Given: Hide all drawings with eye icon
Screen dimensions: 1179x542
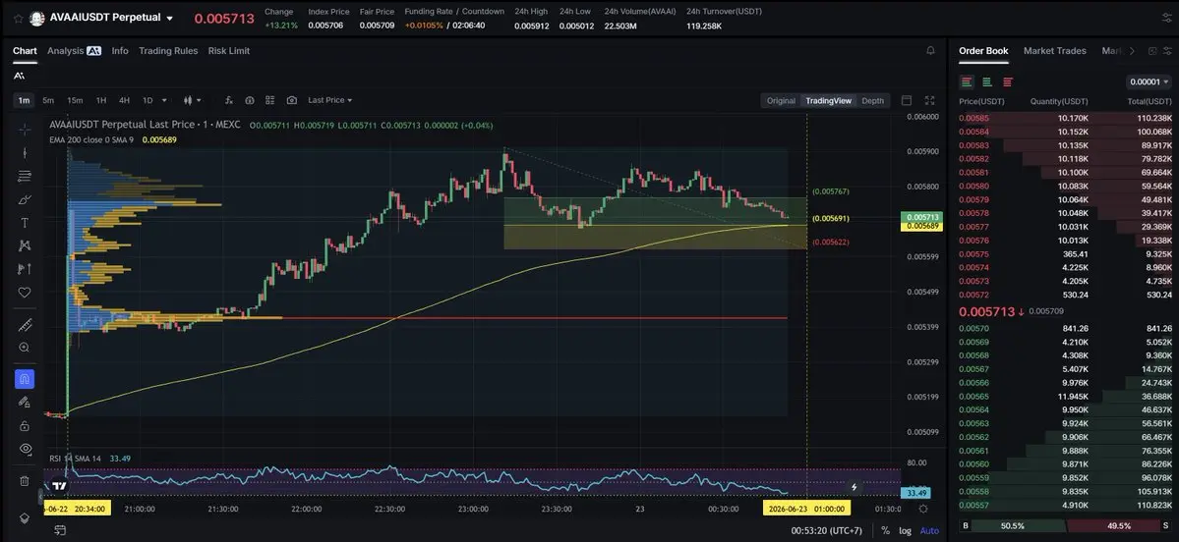Looking at the screenshot, I should [x=24, y=449].
